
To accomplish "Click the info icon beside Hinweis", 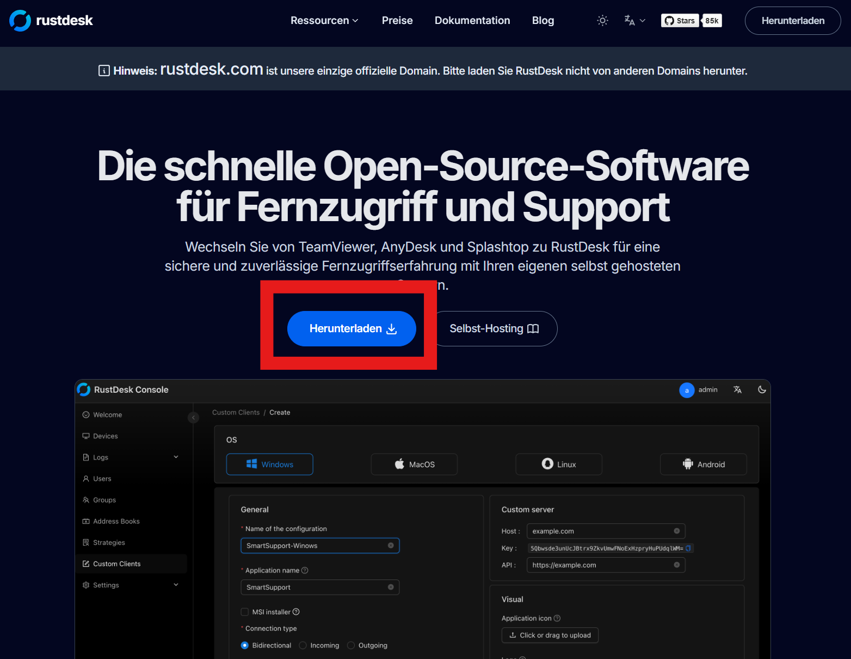I will pyautogui.click(x=104, y=71).
